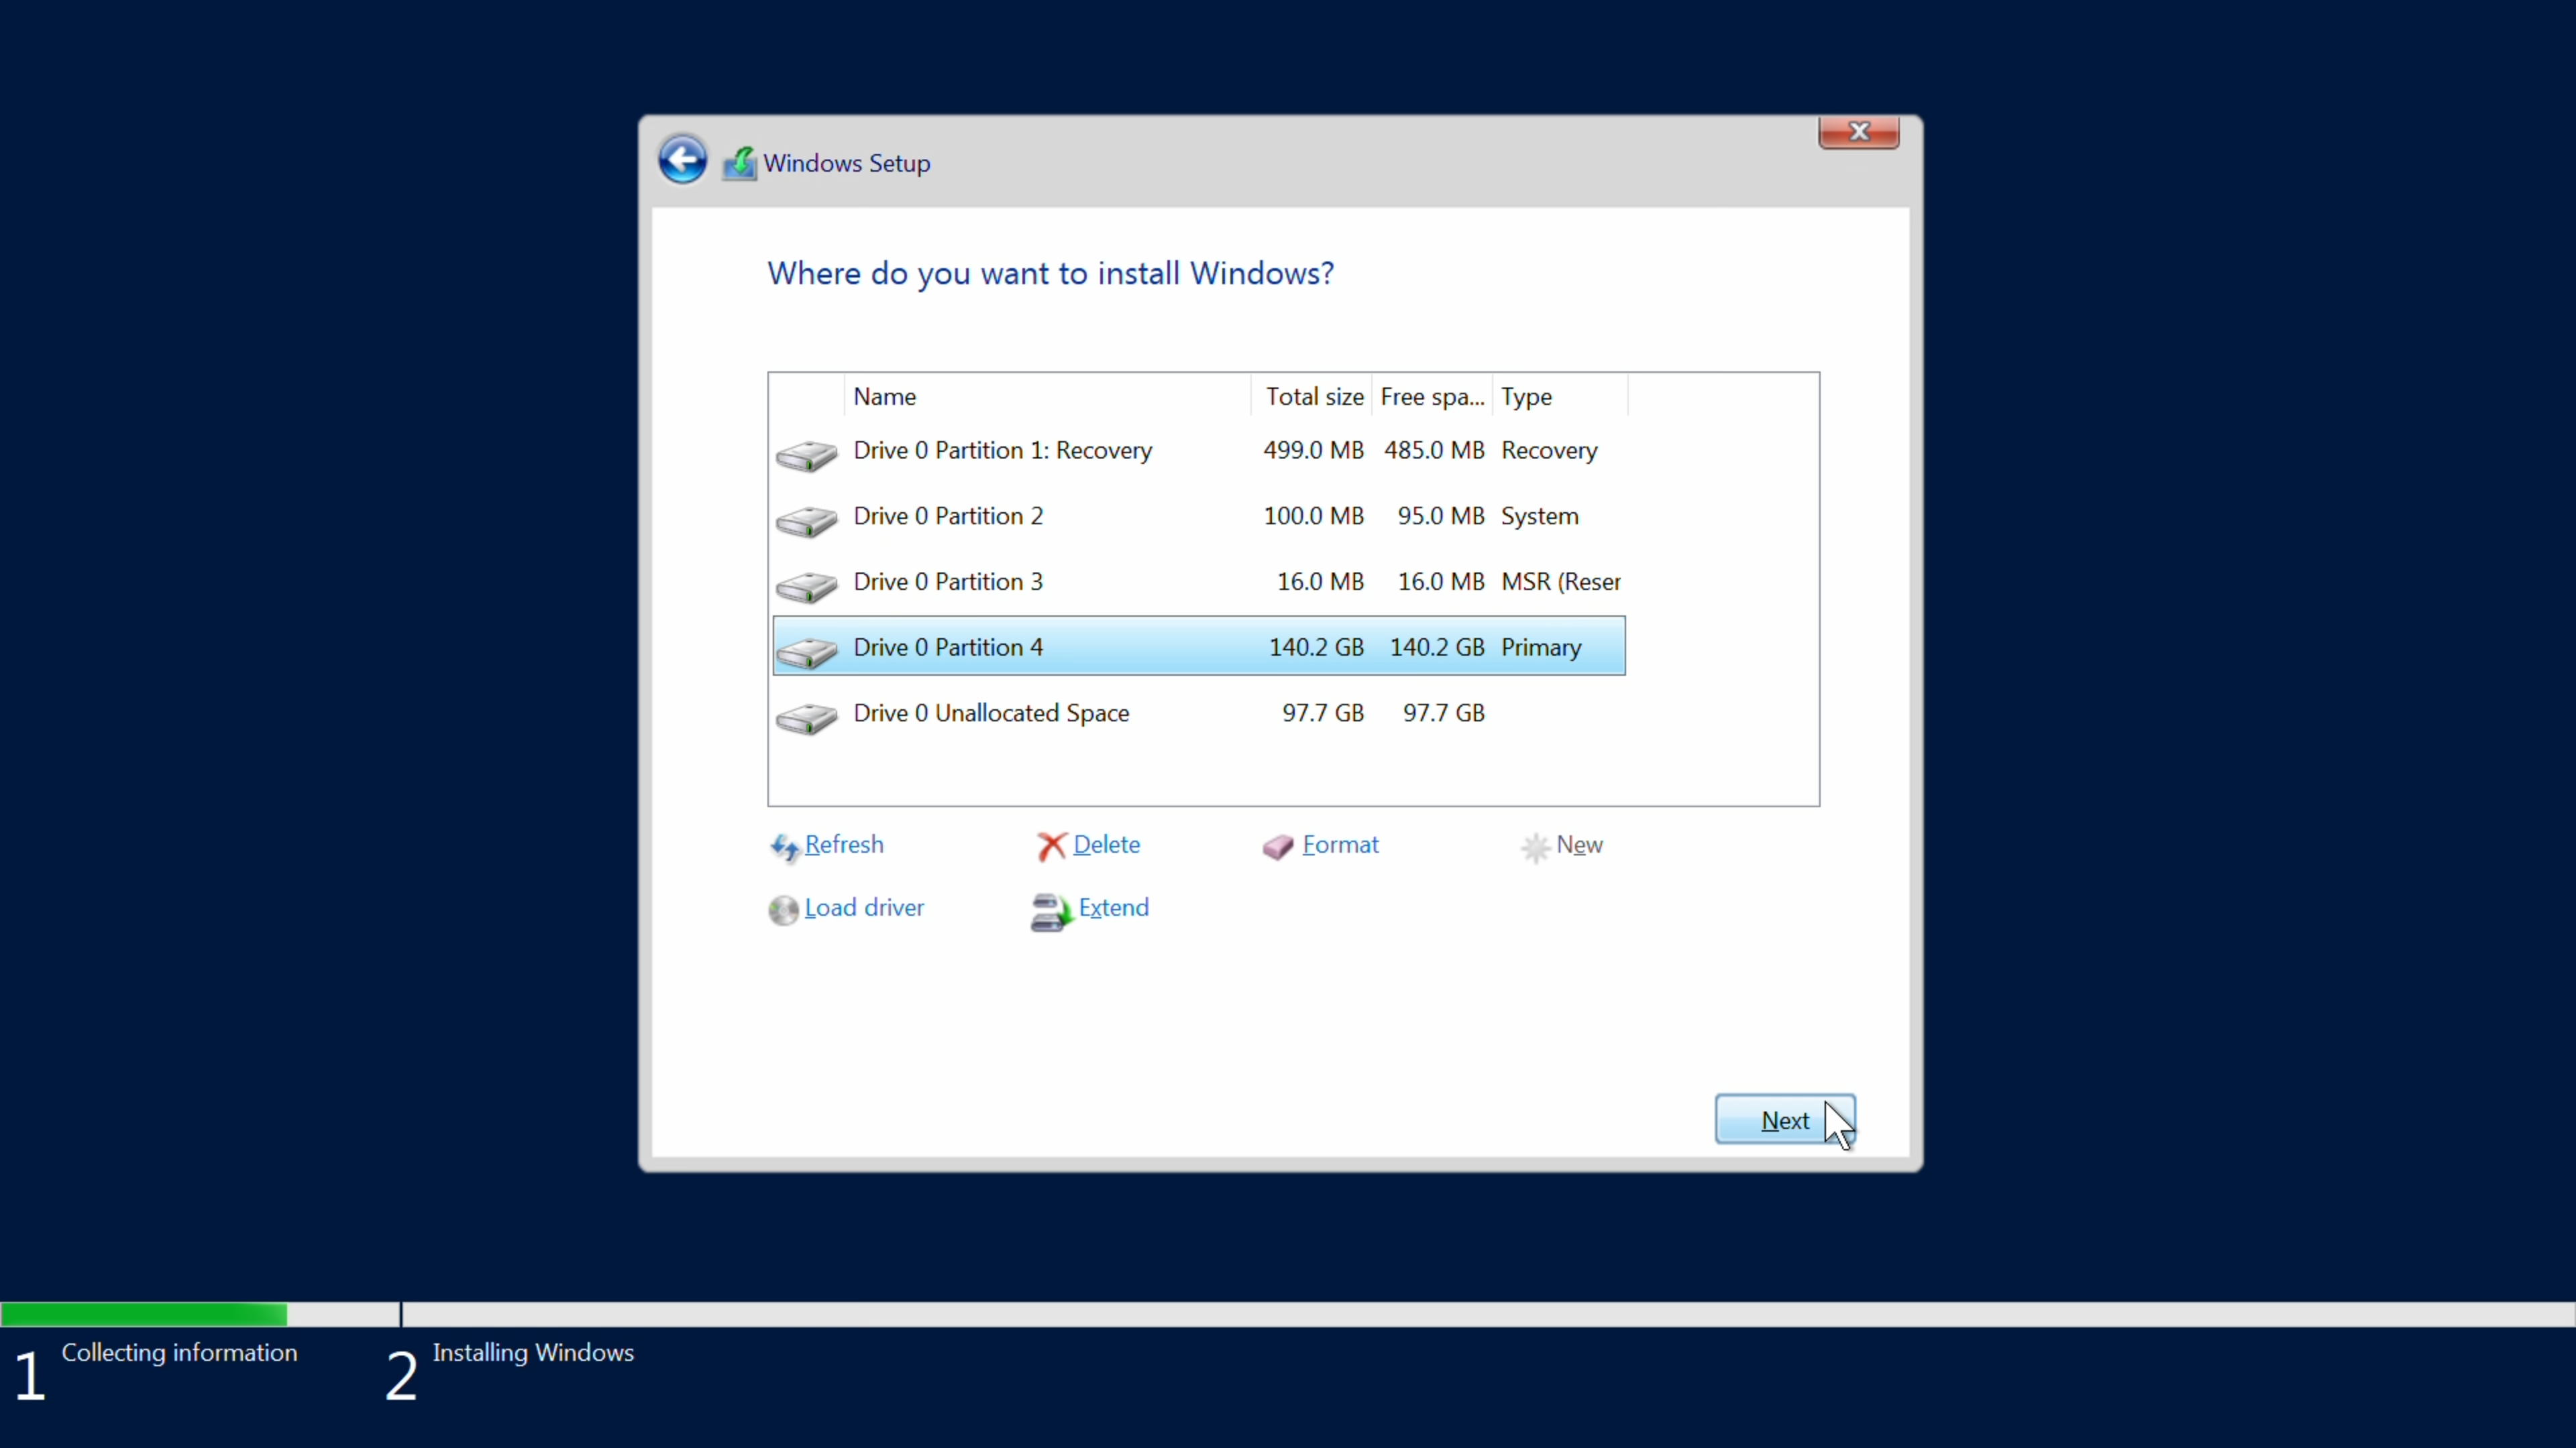Click the green setup progress bar
The height and width of the screenshot is (1448, 2576).
click(144, 1314)
